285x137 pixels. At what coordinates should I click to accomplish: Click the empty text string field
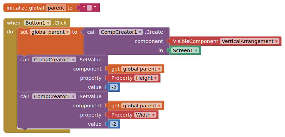(x=89, y=8)
